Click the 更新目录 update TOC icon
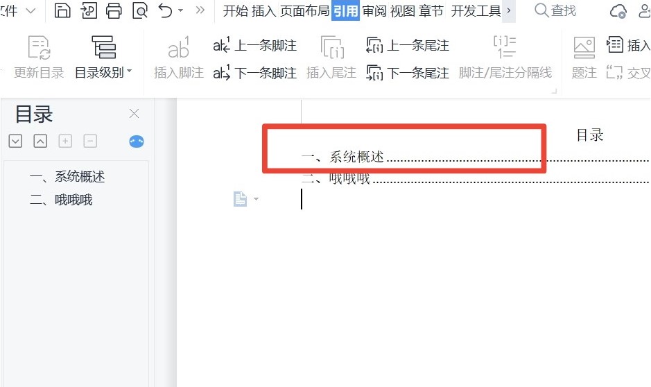This screenshot has width=651, height=387. 39,47
